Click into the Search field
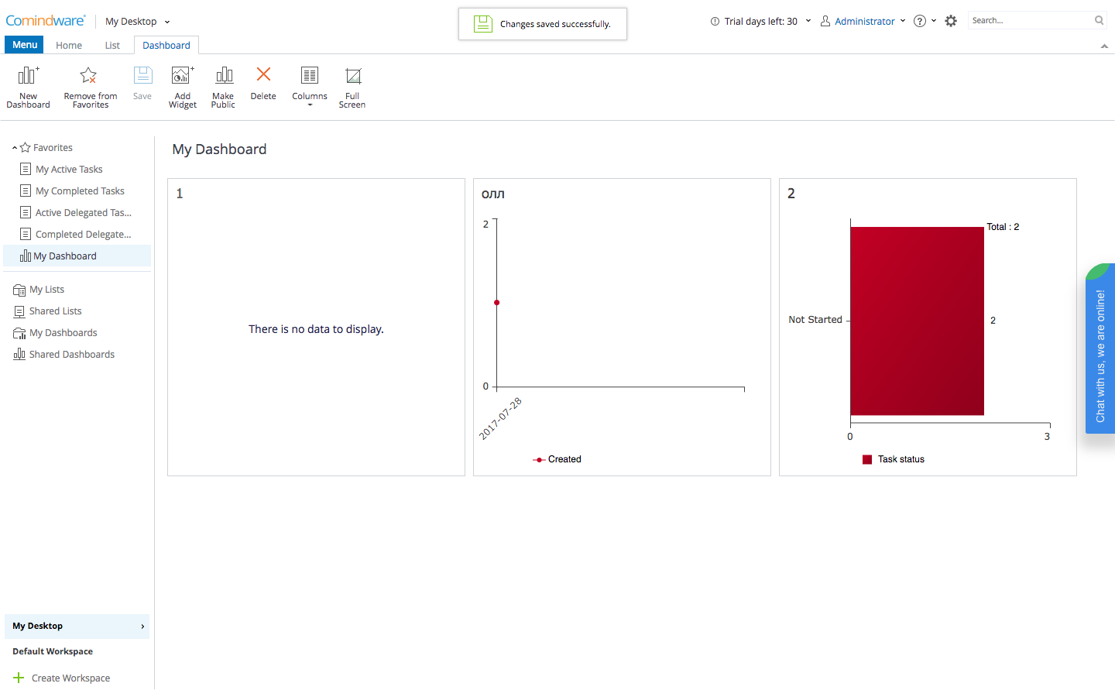The image size is (1115, 697). 1030,21
